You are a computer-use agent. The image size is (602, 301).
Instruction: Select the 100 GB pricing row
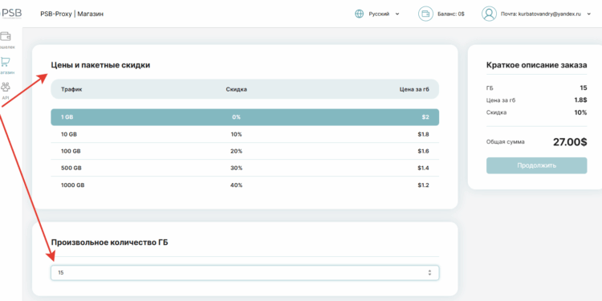click(245, 151)
